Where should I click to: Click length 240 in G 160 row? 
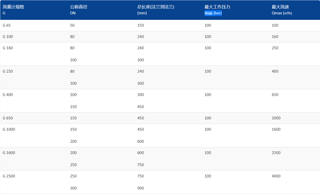tap(140, 48)
